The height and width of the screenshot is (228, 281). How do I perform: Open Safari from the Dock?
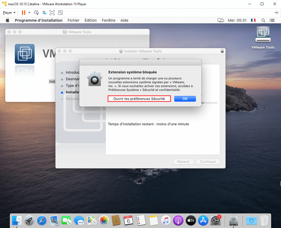42,220
